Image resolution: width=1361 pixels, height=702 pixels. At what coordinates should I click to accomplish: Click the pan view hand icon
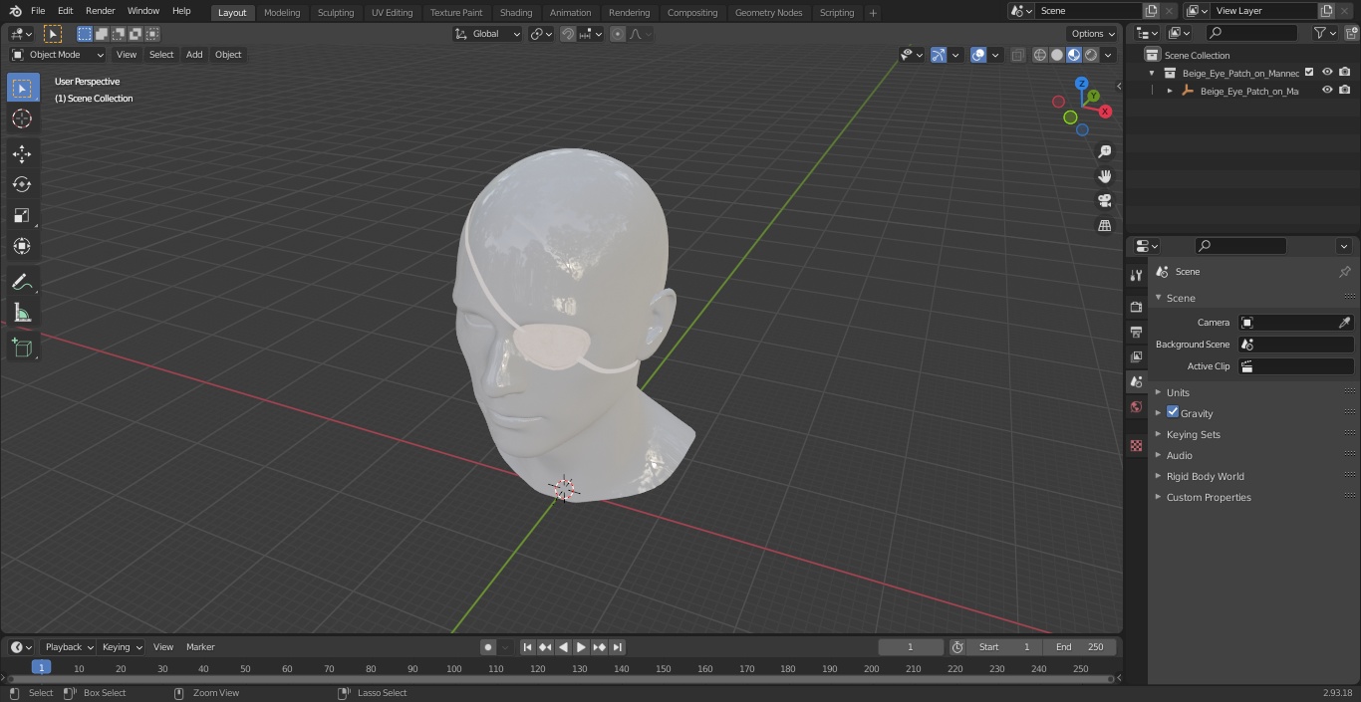1104,176
